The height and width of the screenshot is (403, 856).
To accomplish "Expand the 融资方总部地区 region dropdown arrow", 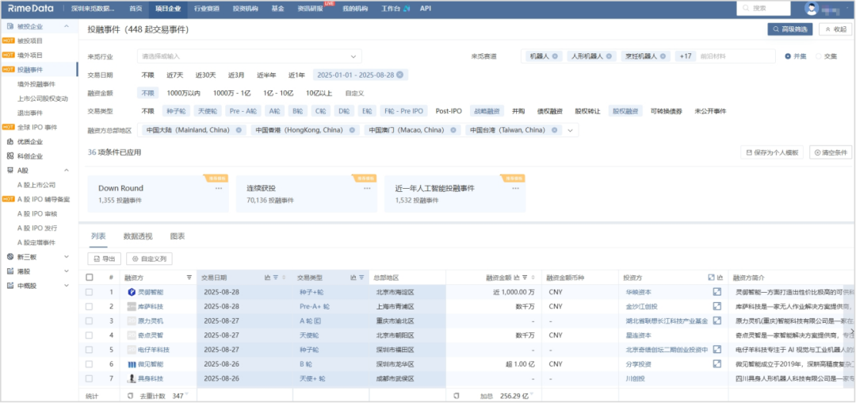I will click(571, 131).
